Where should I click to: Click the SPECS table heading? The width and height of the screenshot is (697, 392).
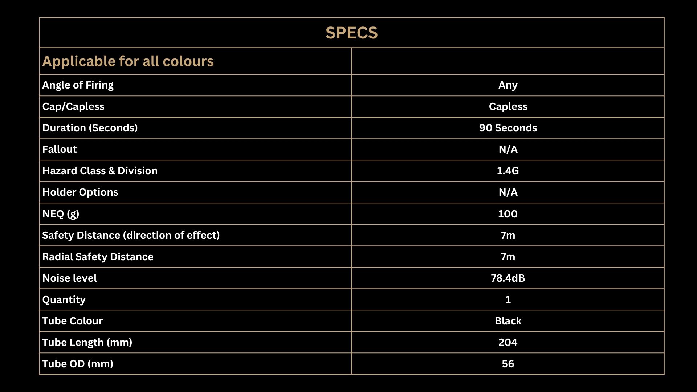pos(351,33)
